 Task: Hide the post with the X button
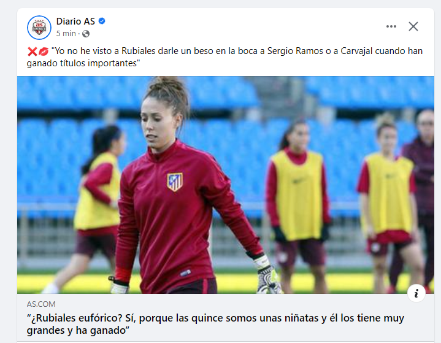coord(413,26)
